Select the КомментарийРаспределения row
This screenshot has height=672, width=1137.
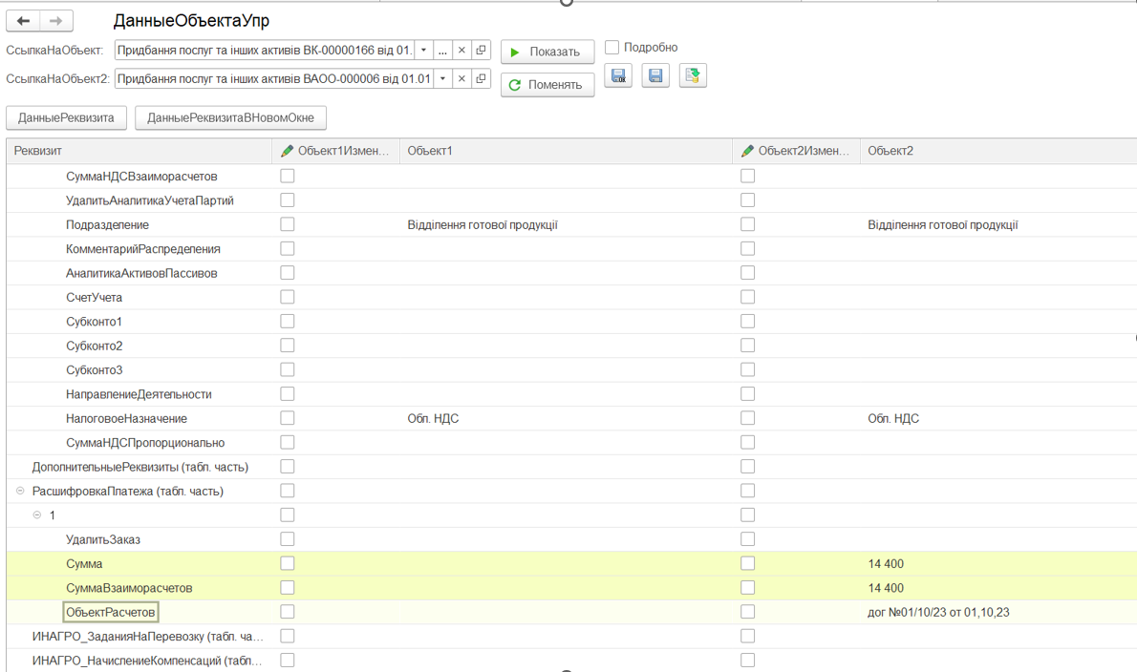(x=571, y=248)
